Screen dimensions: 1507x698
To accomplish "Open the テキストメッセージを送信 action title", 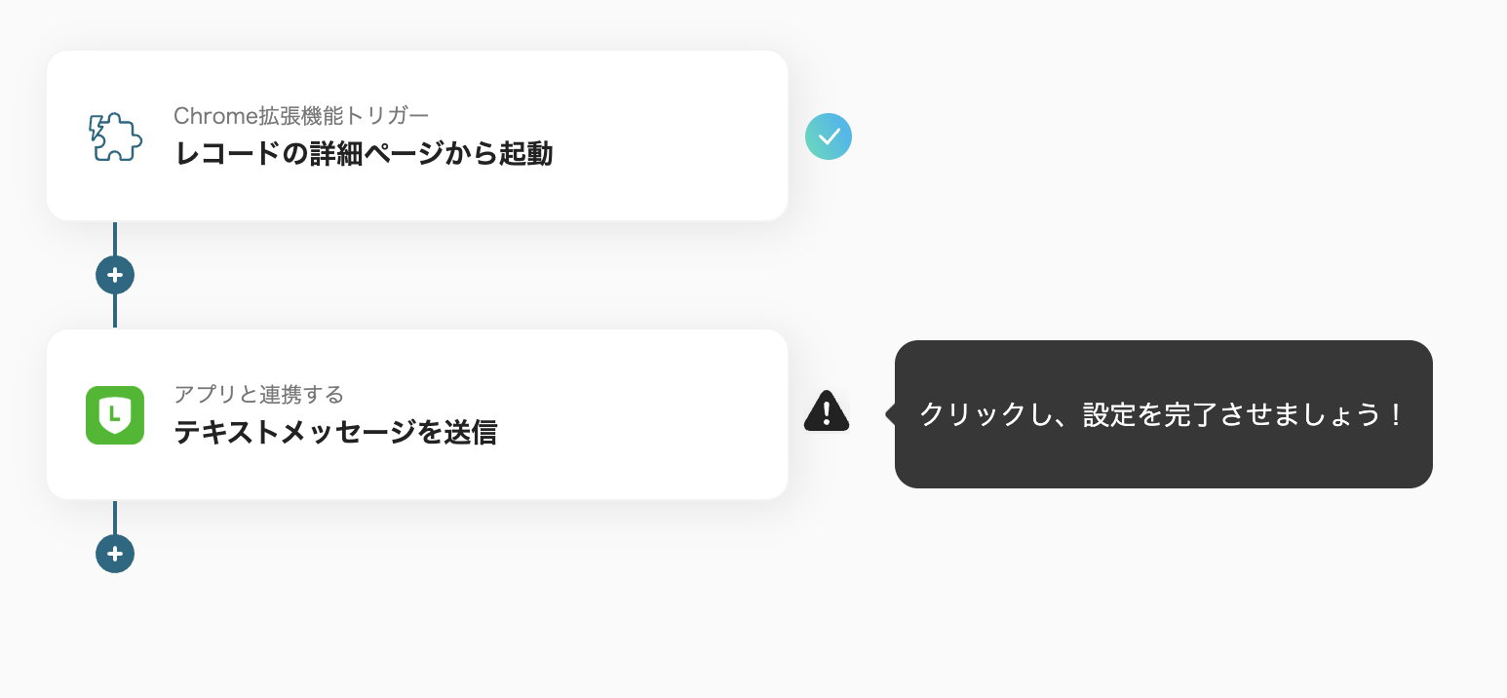I will click(335, 433).
